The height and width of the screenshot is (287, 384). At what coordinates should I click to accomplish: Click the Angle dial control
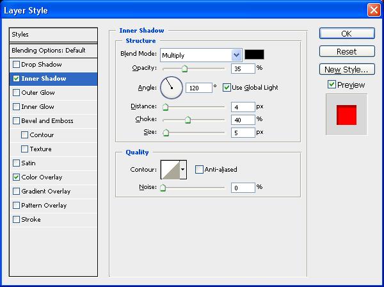[x=172, y=88]
